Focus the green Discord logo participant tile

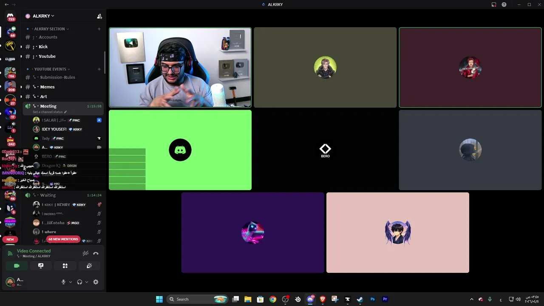click(180, 150)
